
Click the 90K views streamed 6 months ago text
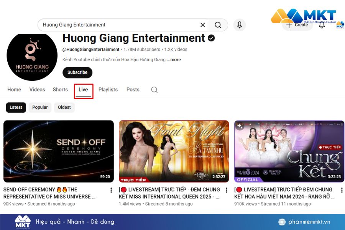point(39,204)
